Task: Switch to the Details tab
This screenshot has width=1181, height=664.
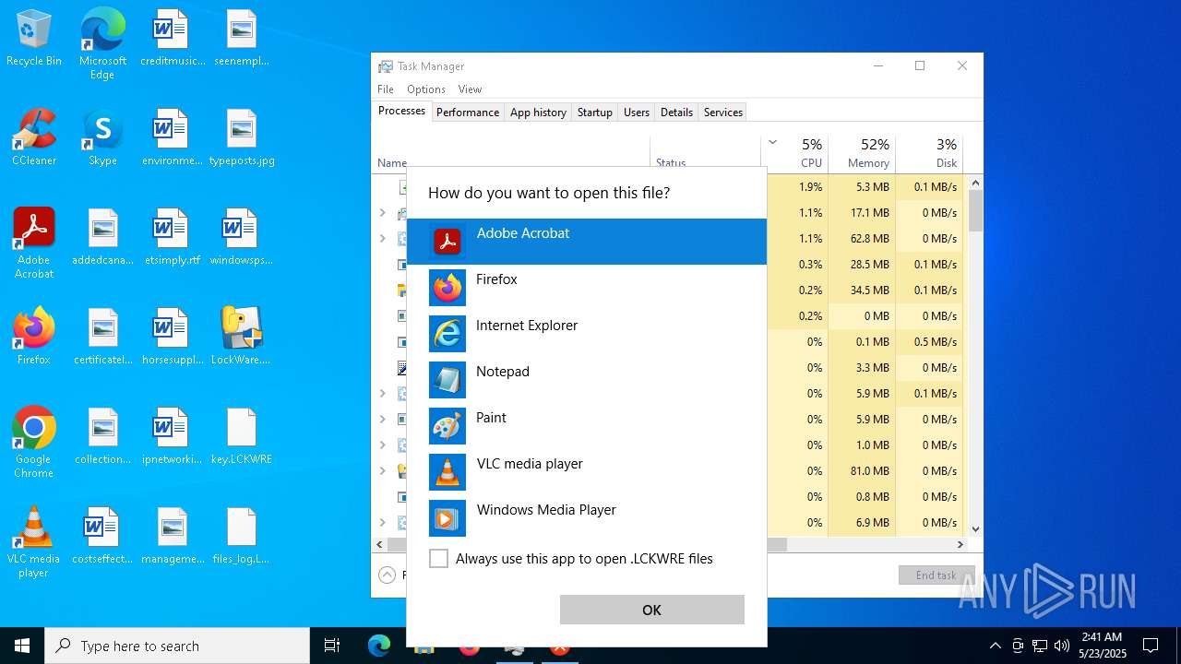Action: (x=676, y=113)
